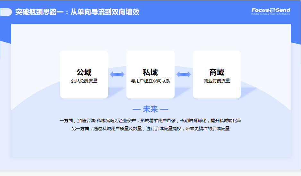Select the 公域 card heading
Viewport: 301px width, 176px height.
click(x=84, y=72)
